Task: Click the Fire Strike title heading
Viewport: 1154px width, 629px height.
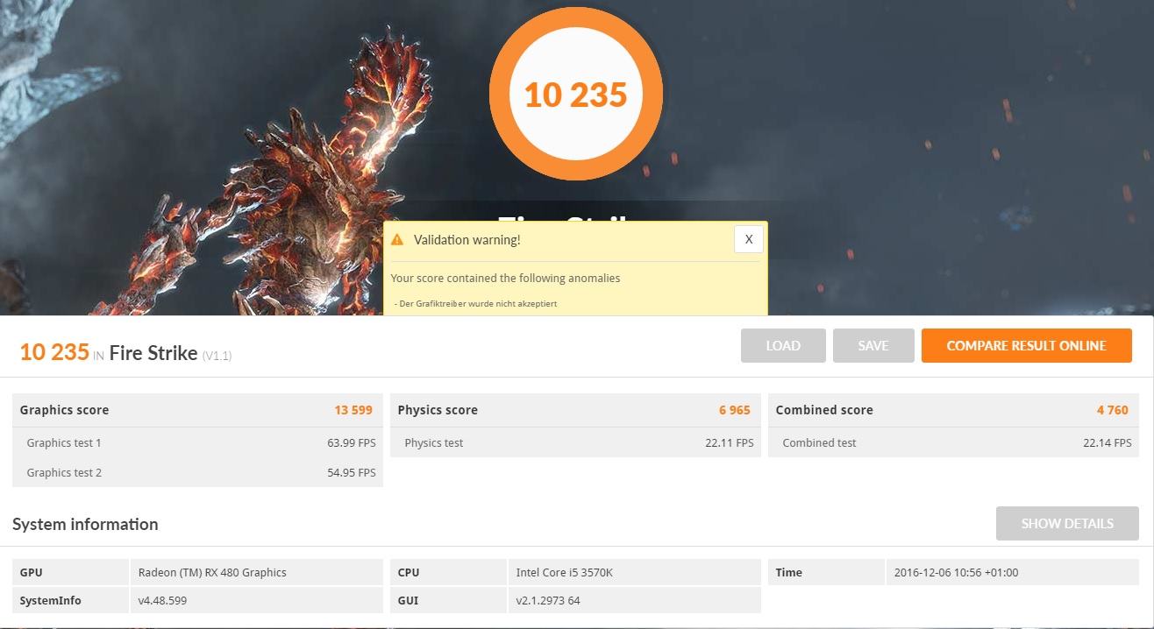Action: coord(153,352)
